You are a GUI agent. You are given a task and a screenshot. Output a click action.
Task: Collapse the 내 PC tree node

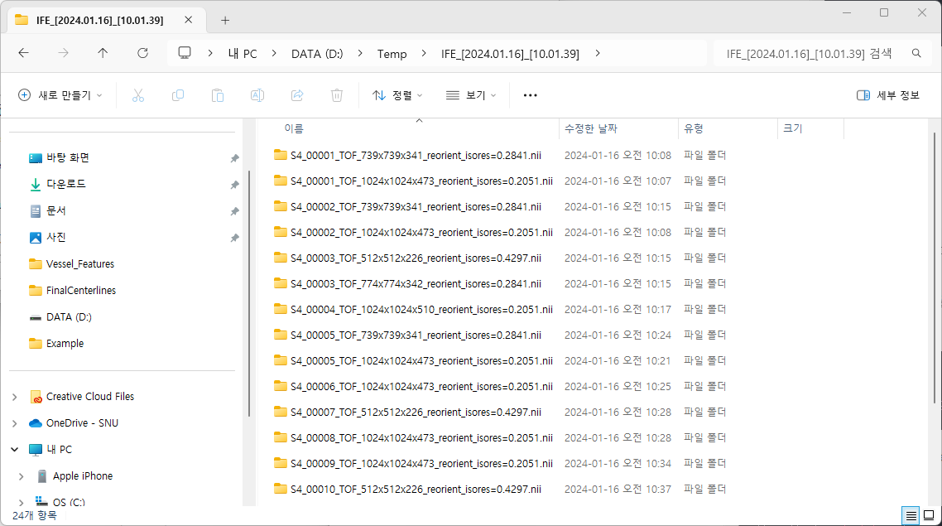pos(14,450)
